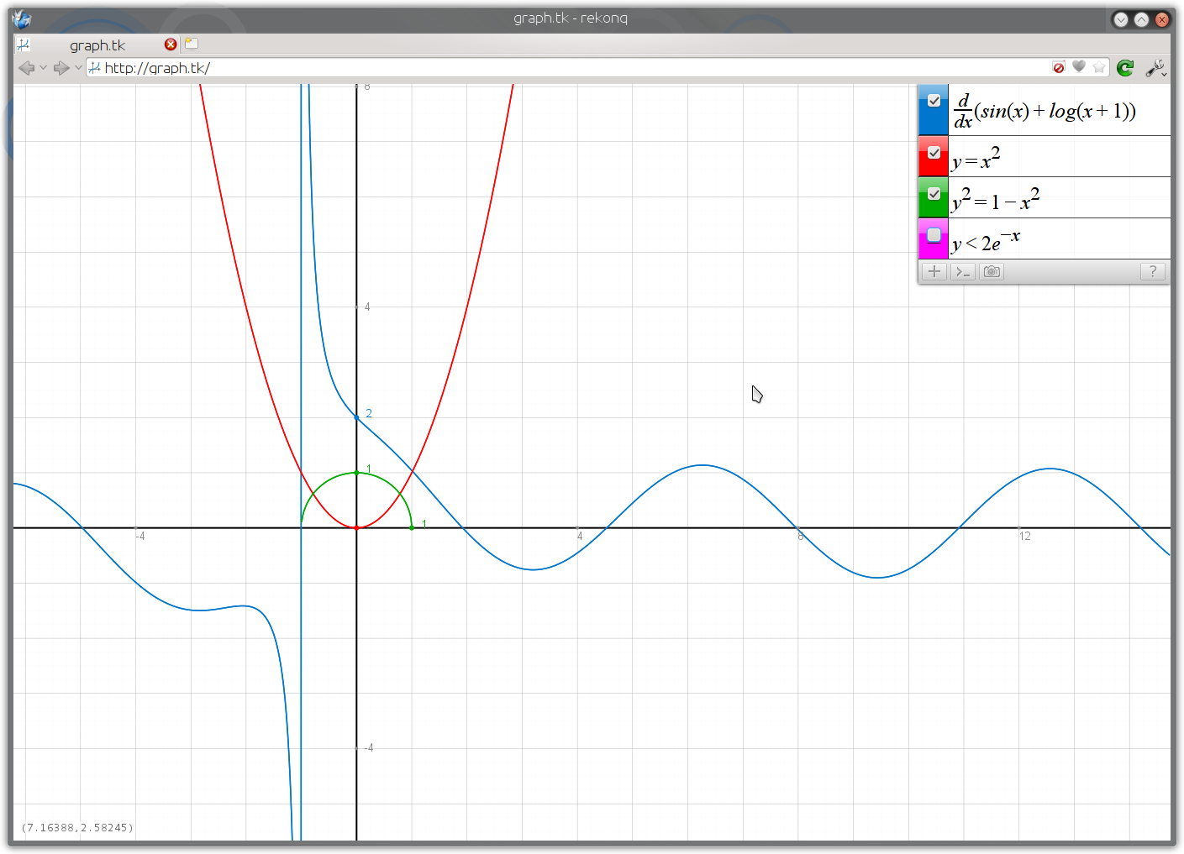Click the magenta color swatch of y<2e^−x
This screenshot has height=854, width=1184.
(x=934, y=249)
